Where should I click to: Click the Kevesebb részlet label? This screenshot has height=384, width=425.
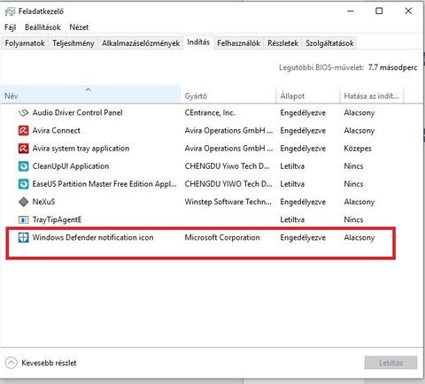pyautogui.click(x=49, y=363)
